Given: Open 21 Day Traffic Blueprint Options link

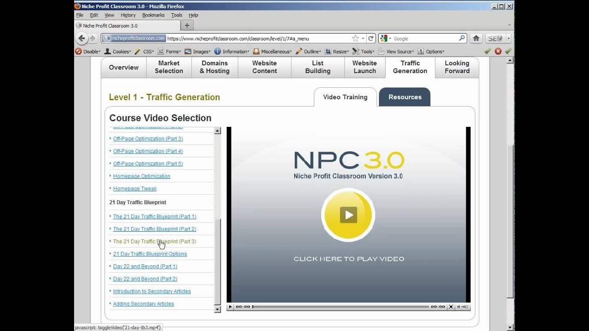Looking at the screenshot, I should [150, 254].
